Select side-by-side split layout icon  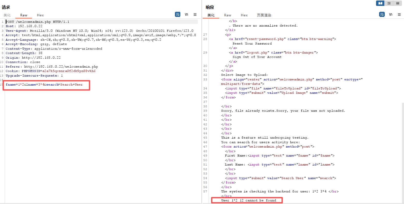tap(380, 3)
